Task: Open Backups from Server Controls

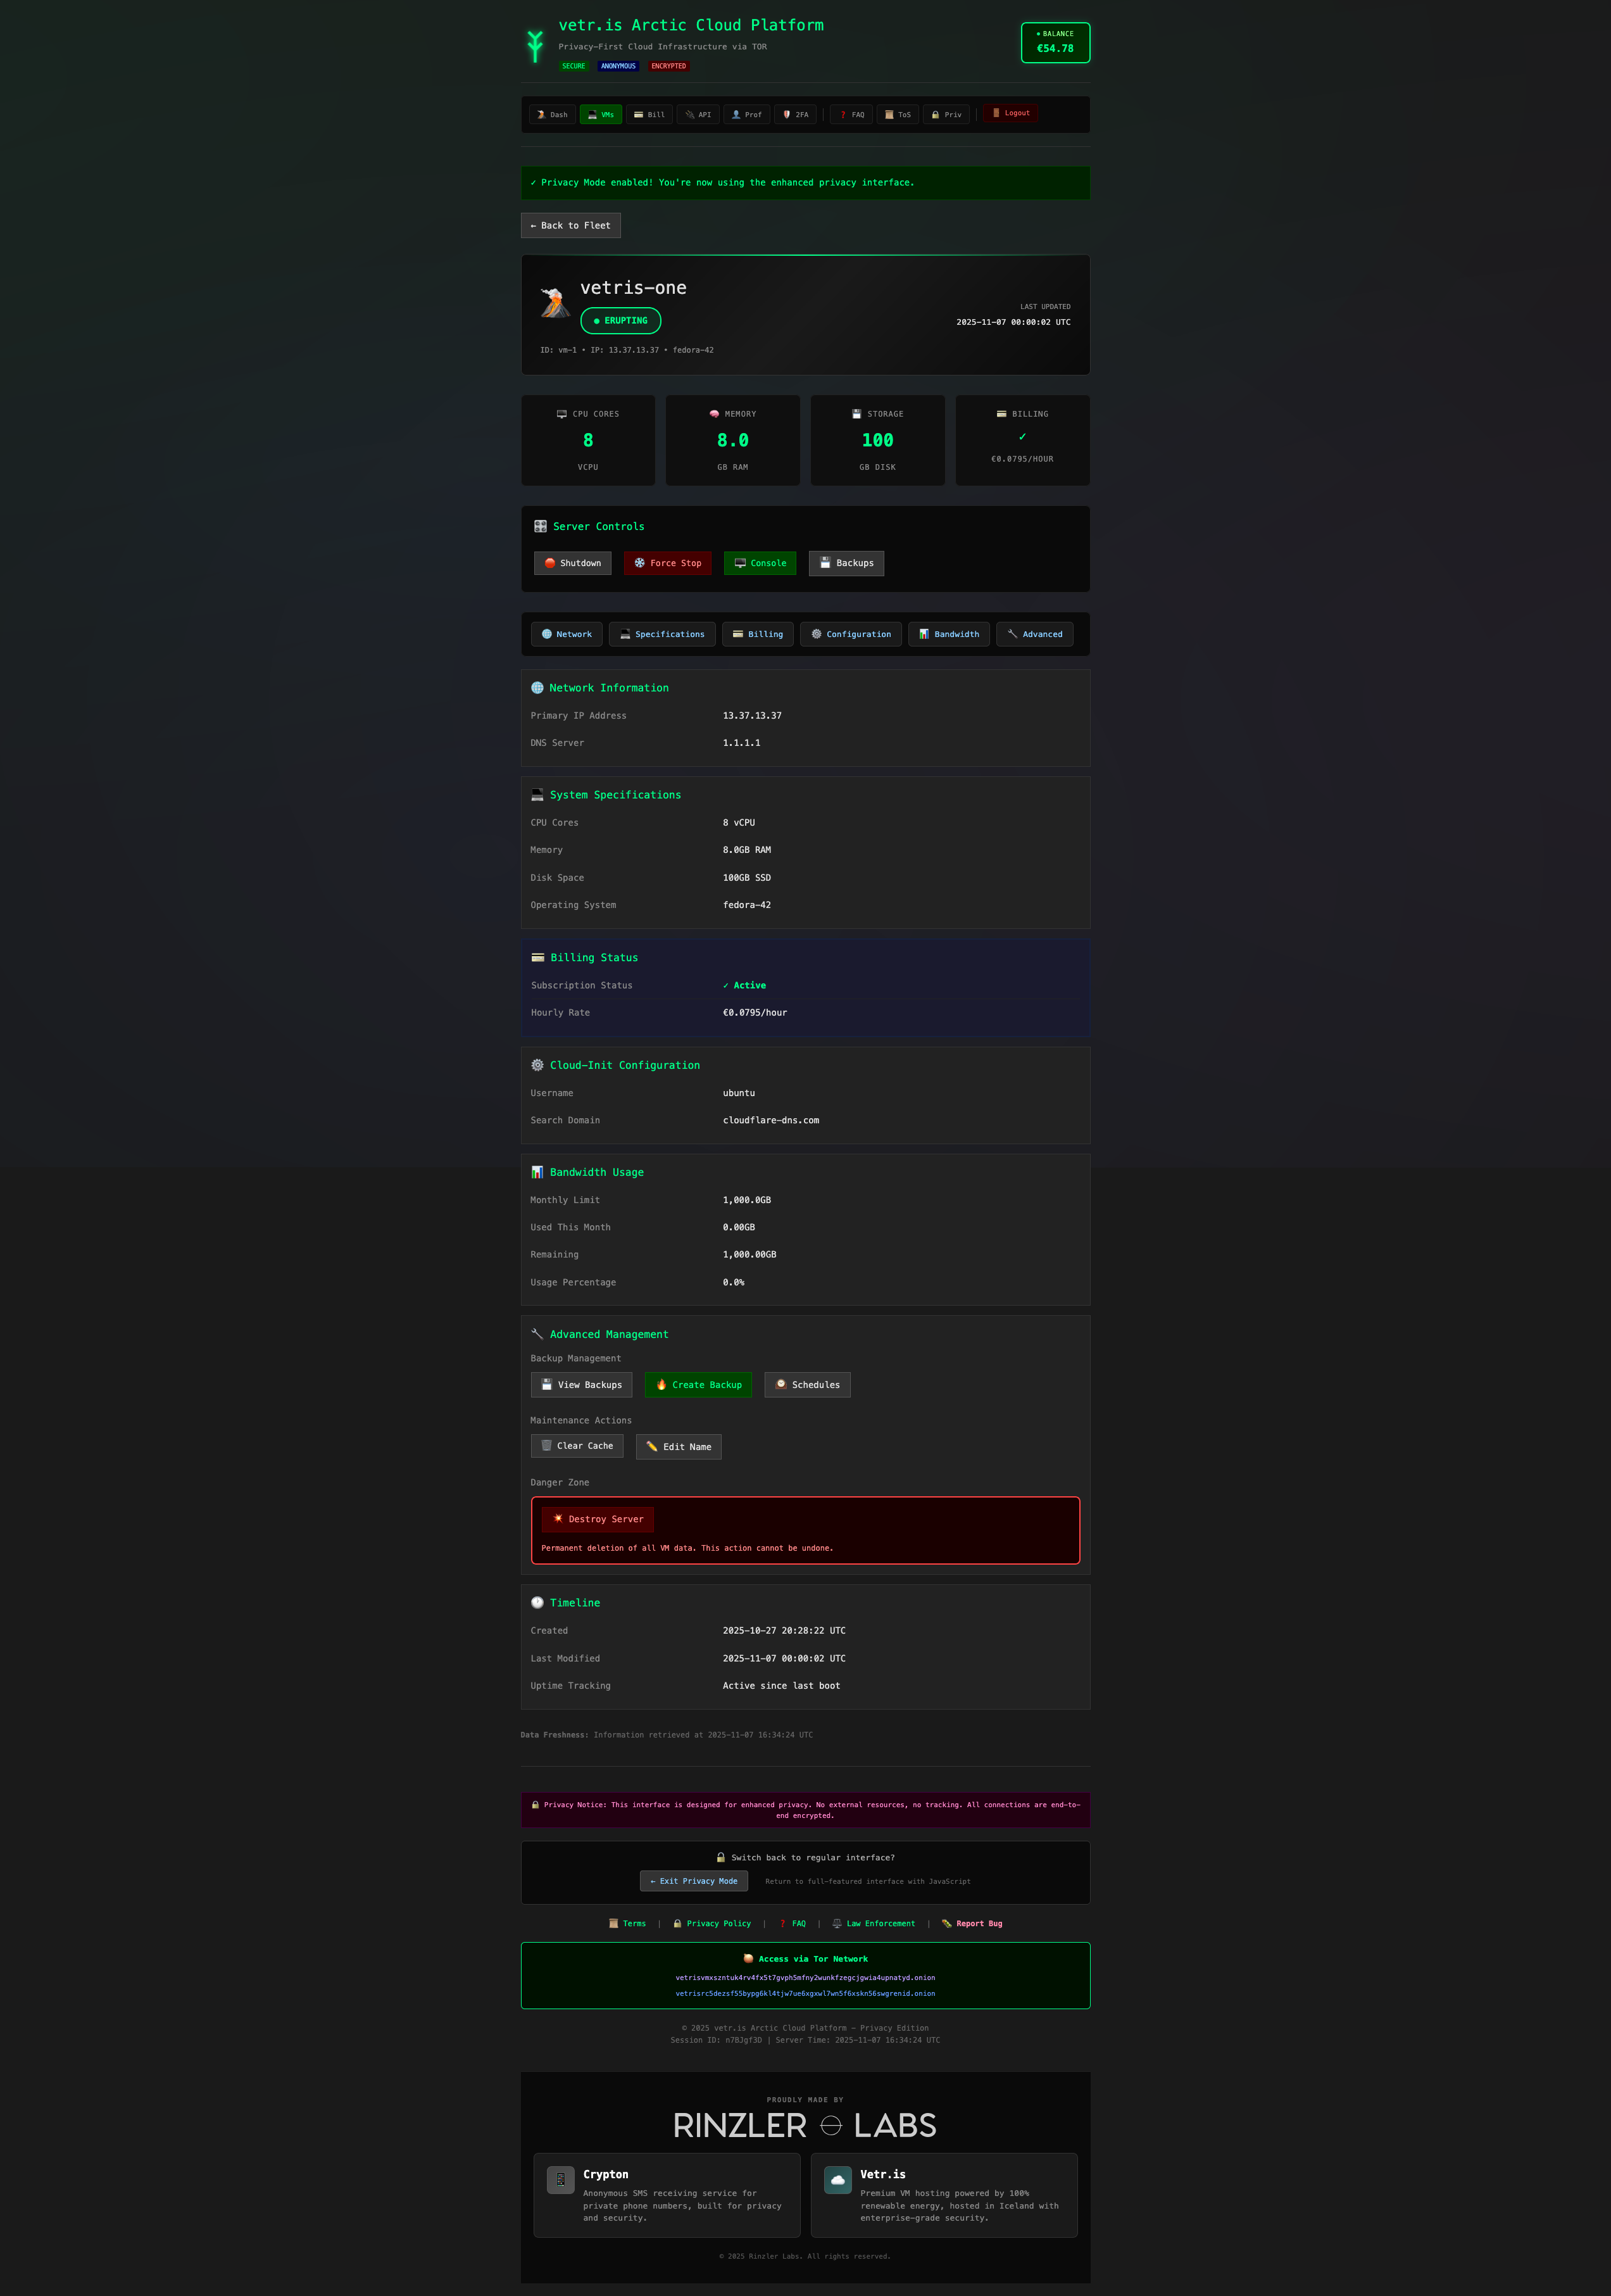Action: (x=846, y=563)
